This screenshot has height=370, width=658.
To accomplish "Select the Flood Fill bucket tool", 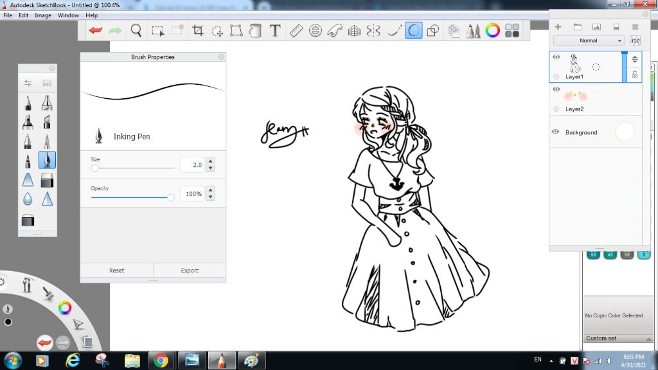I will point(255,30).
